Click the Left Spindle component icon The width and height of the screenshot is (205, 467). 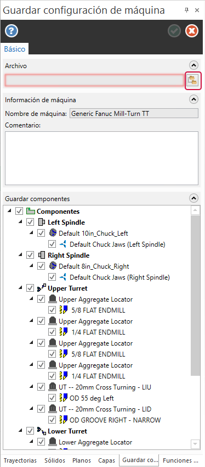[x=41, y=223]
